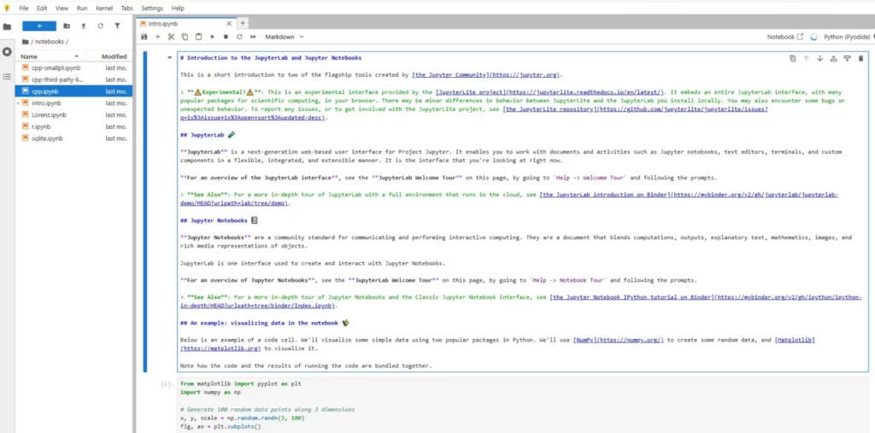
Task: Click the jupyter.org URL in the markdown
Action: 525,75
